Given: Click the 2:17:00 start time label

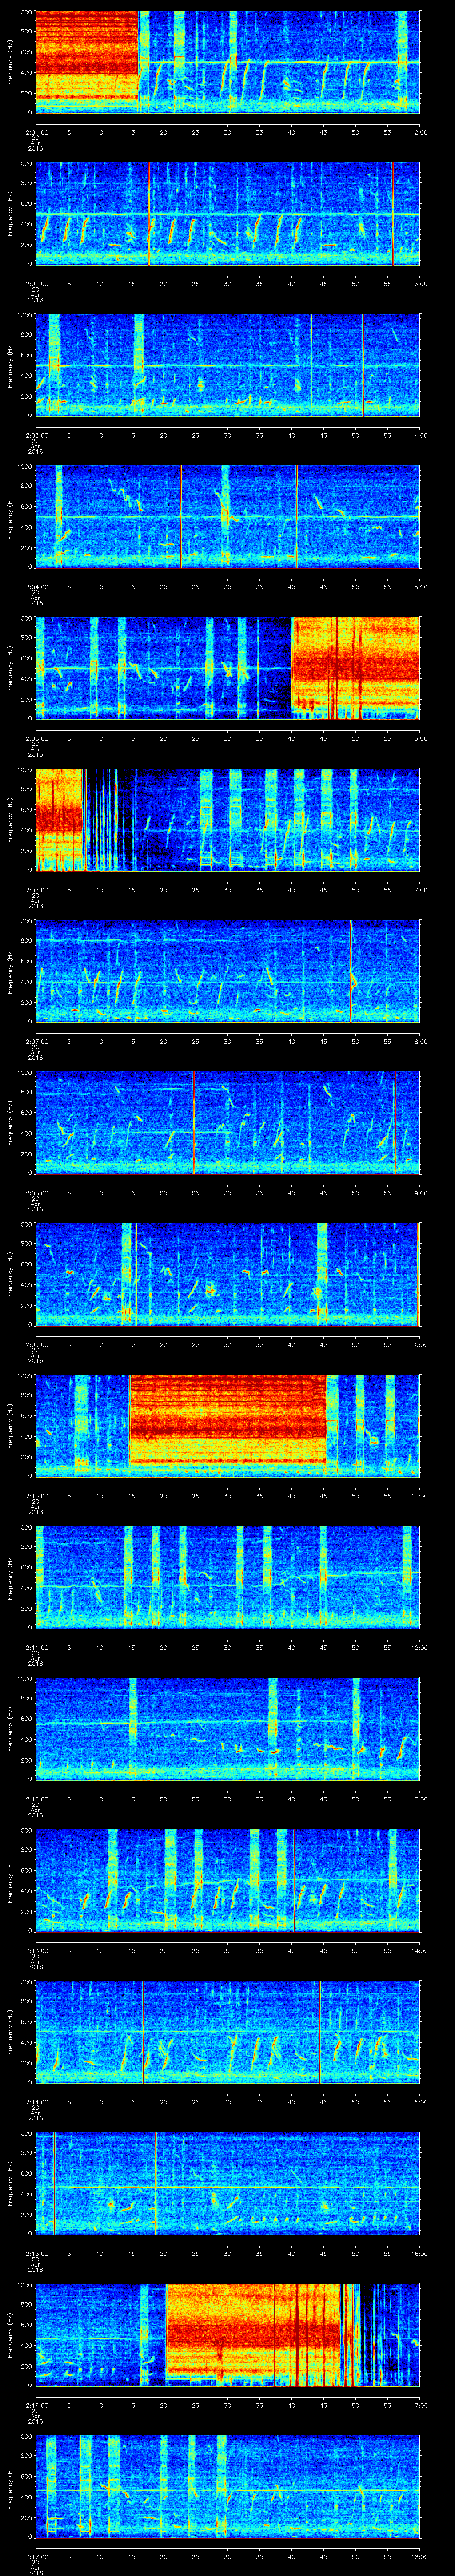Looking at the screenshot, I should pos(36,2556).
